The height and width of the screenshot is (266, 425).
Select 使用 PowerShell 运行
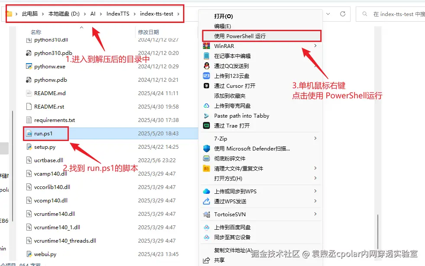pos(262,36)
